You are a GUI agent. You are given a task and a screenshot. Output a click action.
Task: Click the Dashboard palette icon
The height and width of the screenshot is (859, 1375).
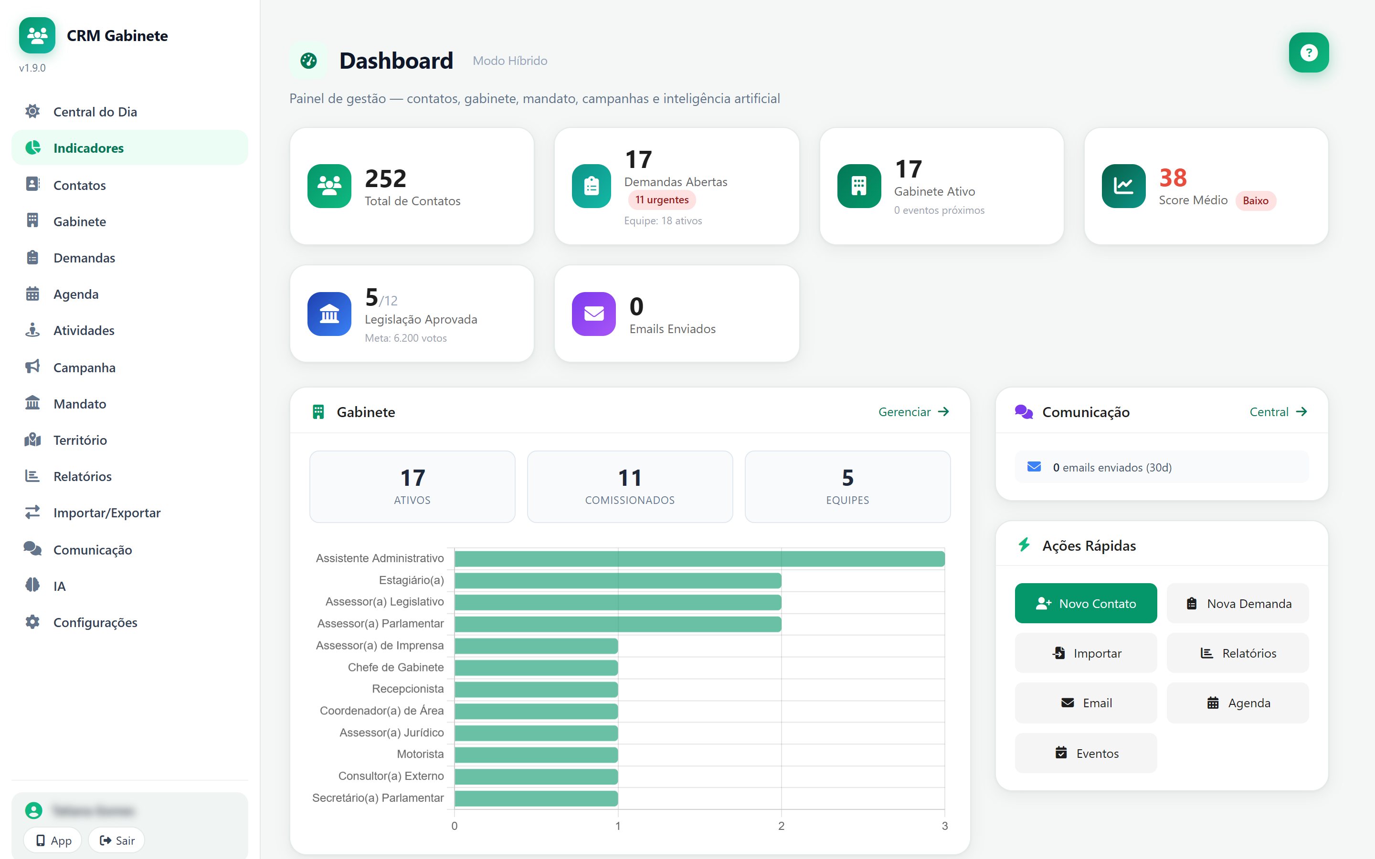[x=308, y=60]
